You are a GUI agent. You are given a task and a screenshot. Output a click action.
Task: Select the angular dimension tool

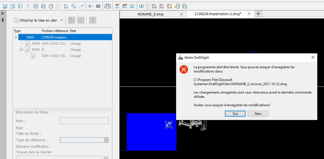[x=66, y=6]
